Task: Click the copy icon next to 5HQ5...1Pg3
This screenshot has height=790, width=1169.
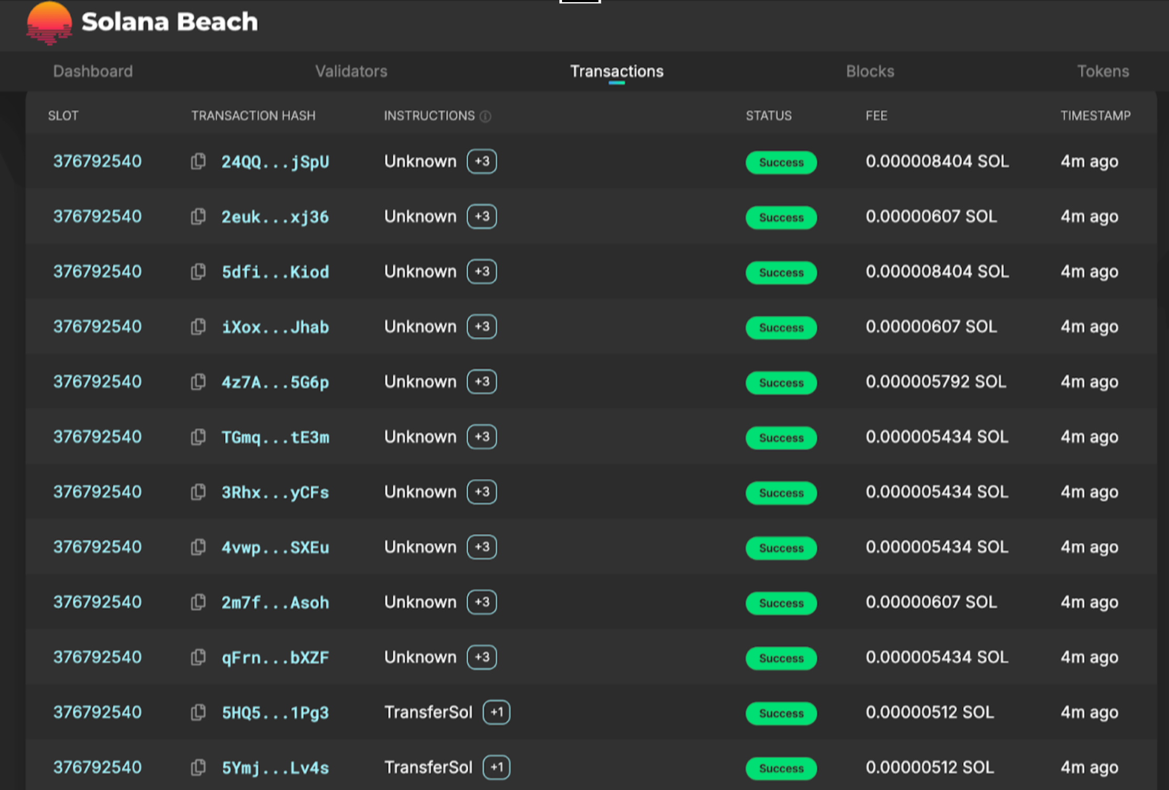Action: pos(198,712)
